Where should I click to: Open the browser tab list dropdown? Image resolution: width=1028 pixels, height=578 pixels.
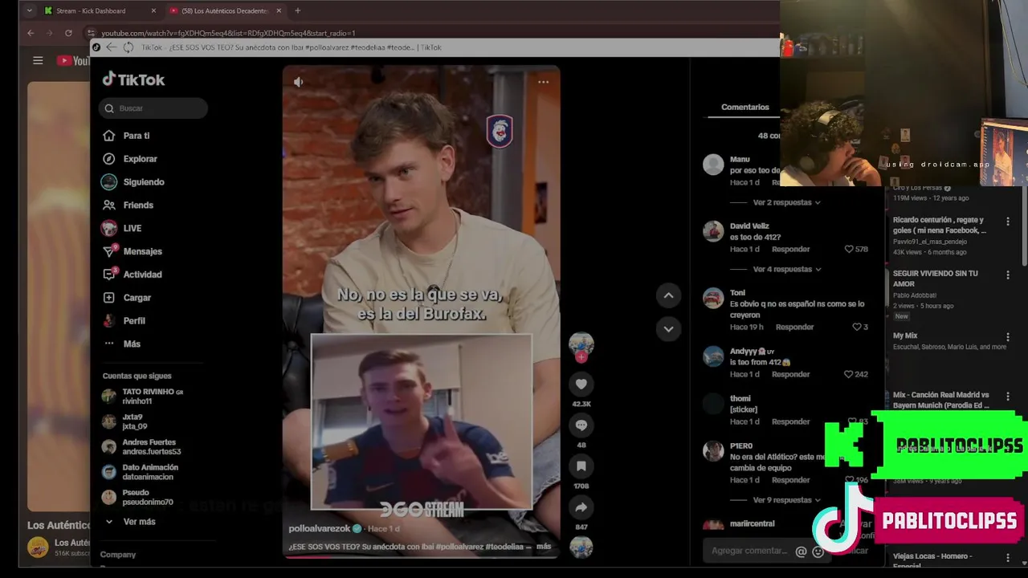tap(30, 10)
